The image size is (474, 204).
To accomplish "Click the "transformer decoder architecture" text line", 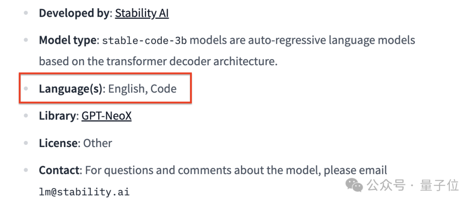I will (158, 61).
